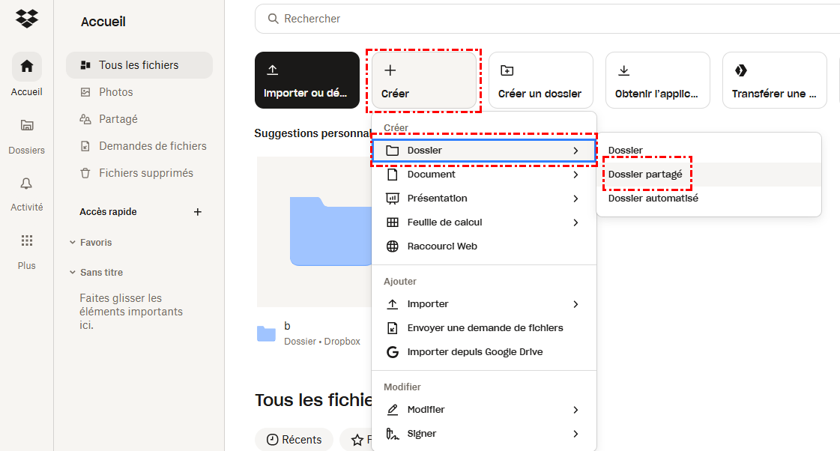The width and height of the screenshot is (840, 451).
Task: Open the Activité bell icon
Action: tap(26, 184)
